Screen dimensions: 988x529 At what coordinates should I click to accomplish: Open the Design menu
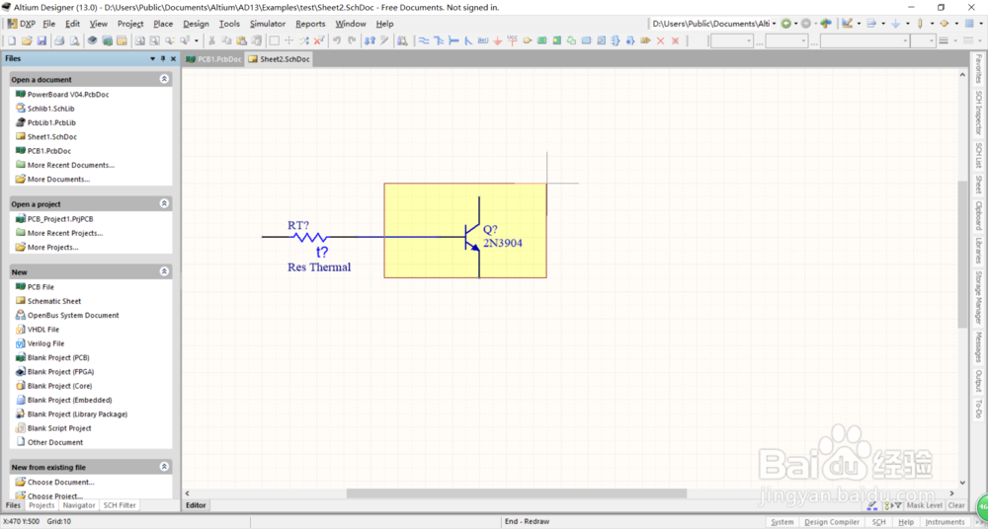(x=196, y=24)
